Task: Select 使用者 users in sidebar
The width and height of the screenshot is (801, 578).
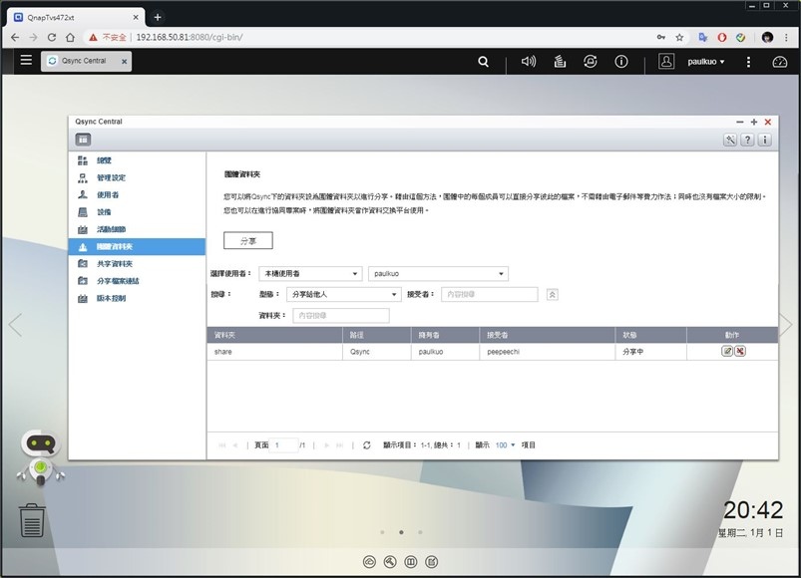Action: pos(137,195)
